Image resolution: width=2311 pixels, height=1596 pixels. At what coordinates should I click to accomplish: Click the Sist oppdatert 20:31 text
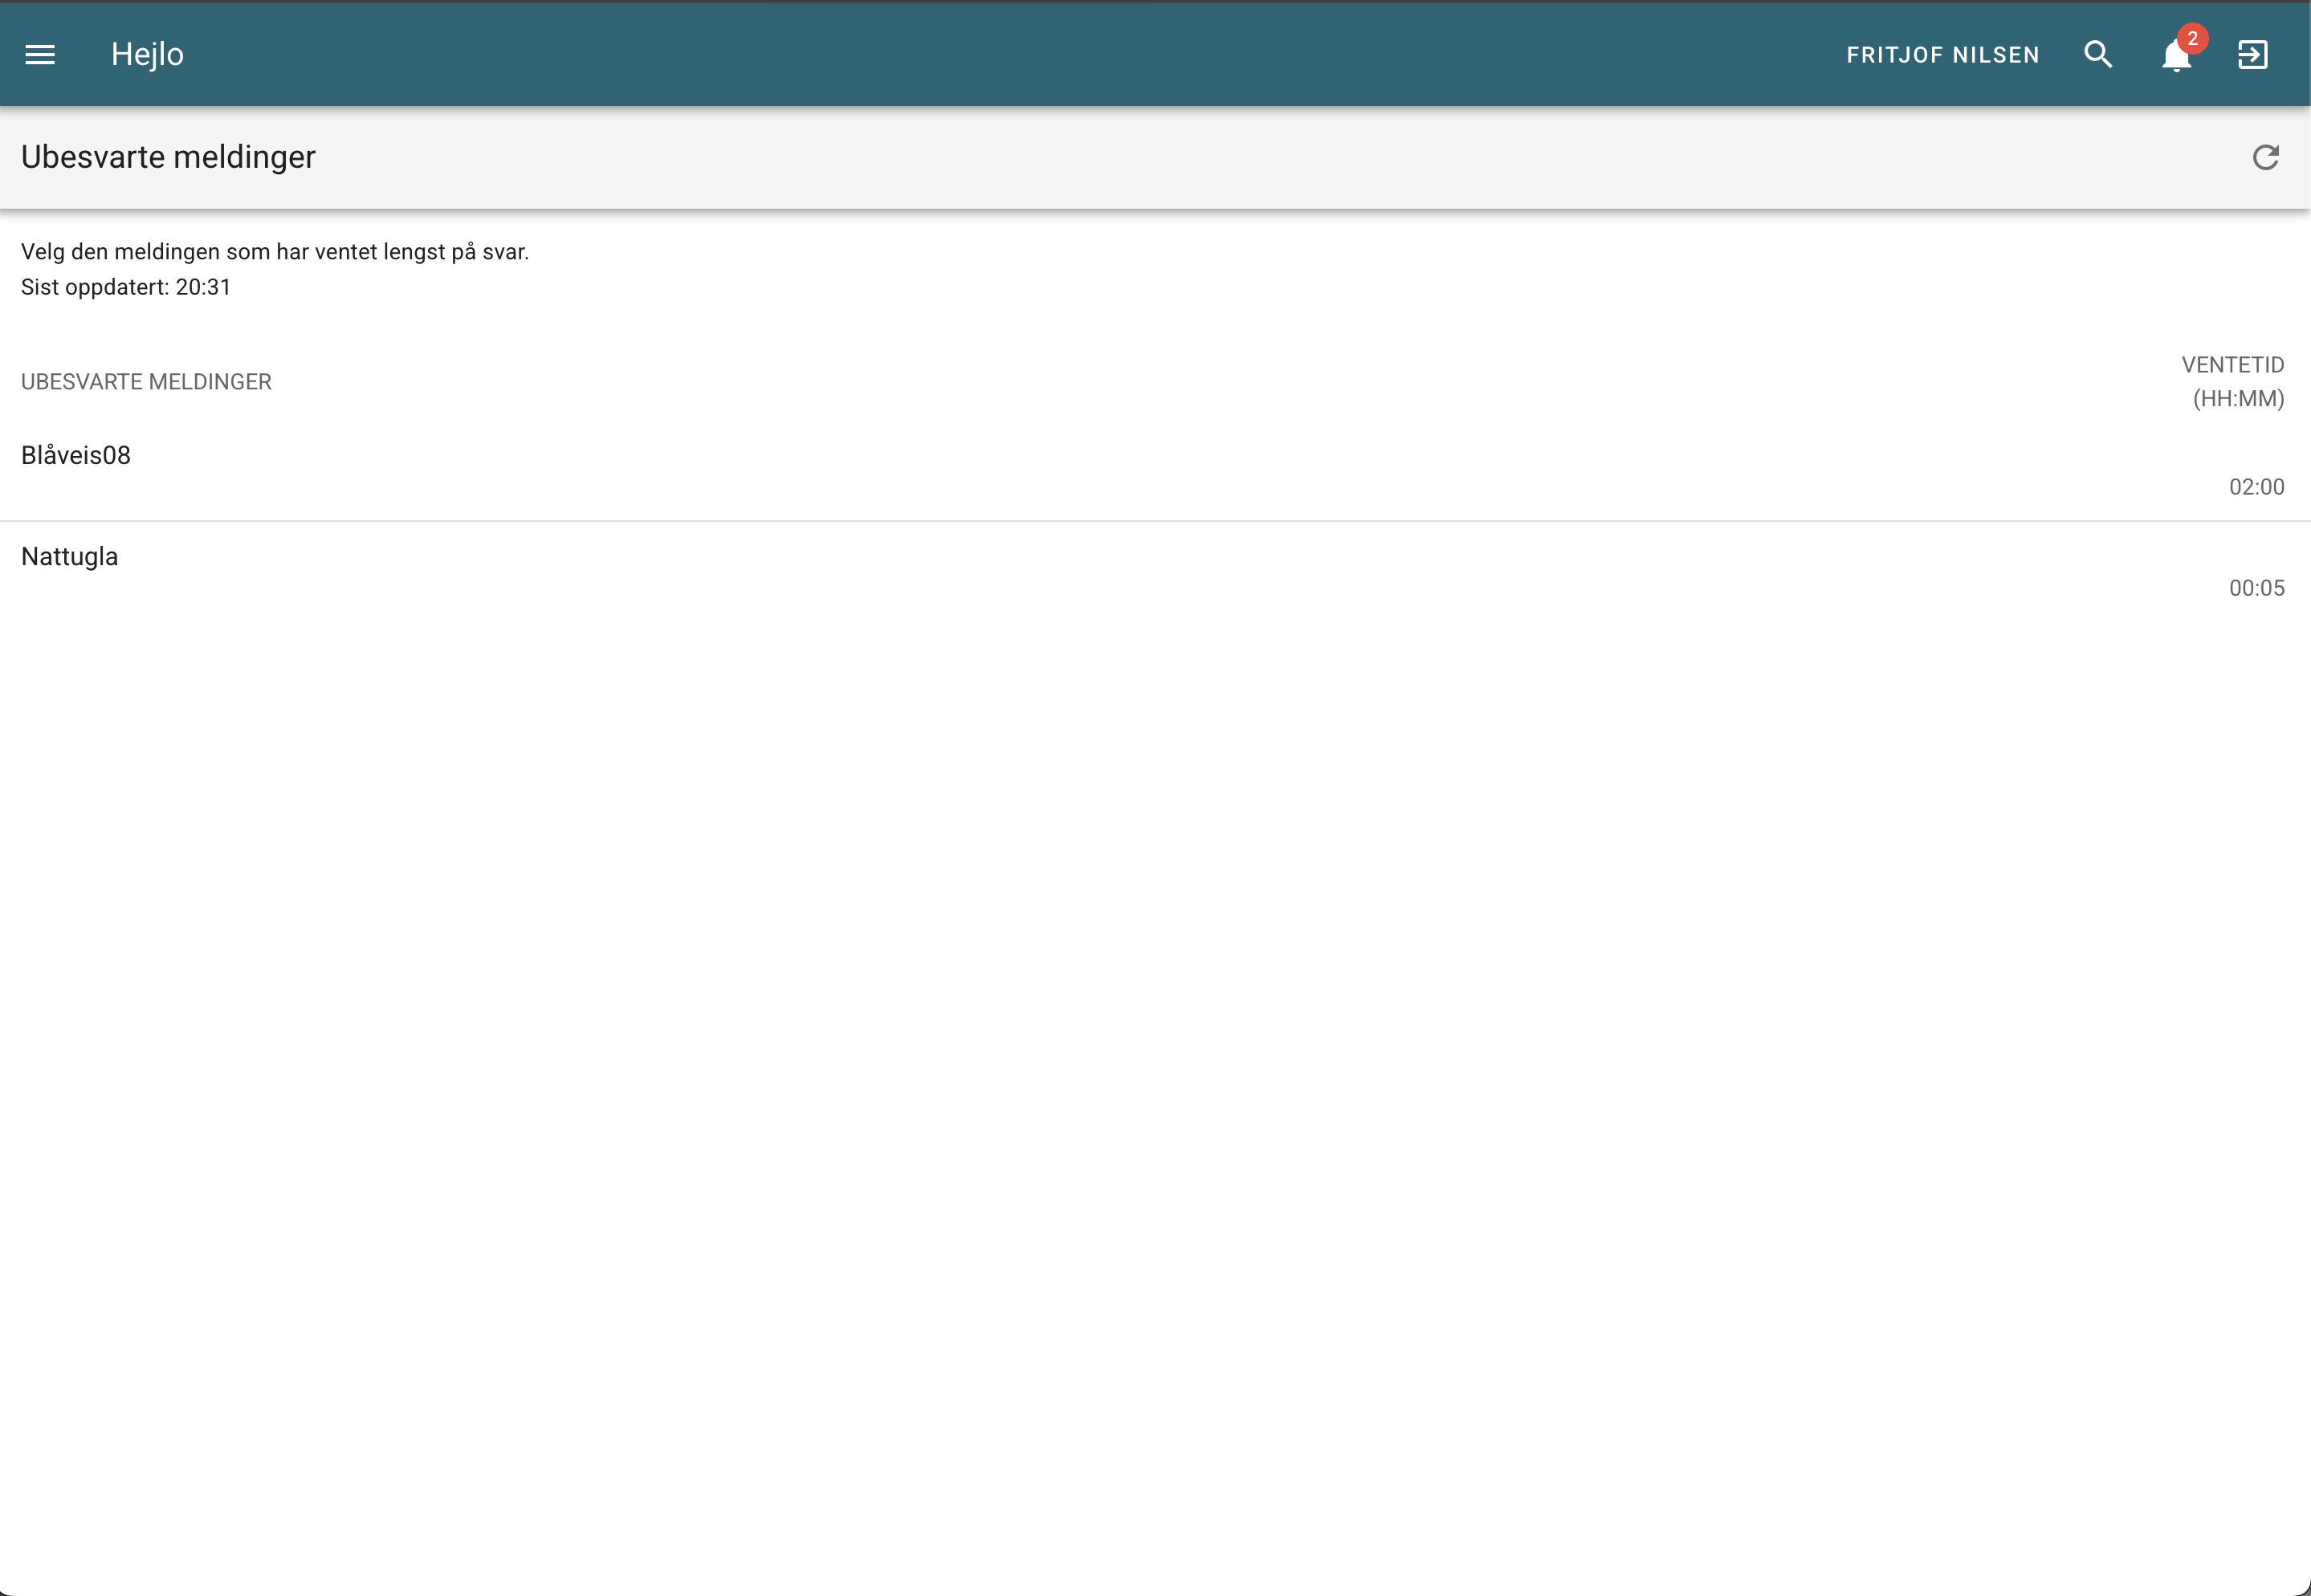point(126,287)
